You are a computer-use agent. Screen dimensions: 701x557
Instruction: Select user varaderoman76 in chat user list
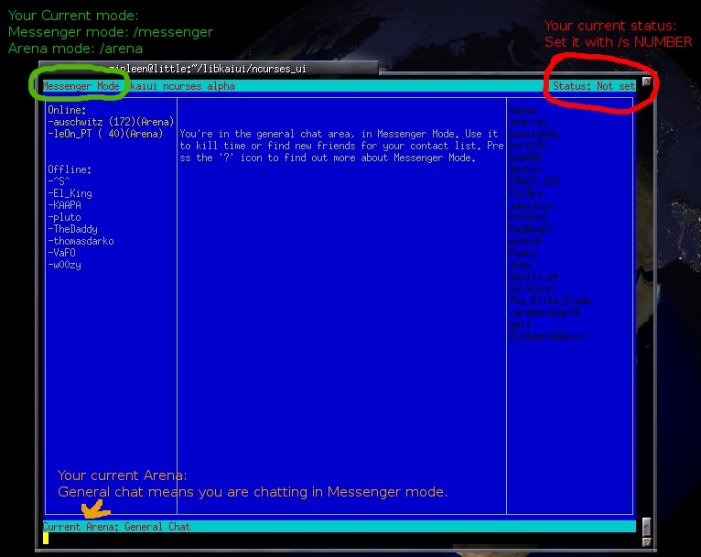(x=545, y=312)
